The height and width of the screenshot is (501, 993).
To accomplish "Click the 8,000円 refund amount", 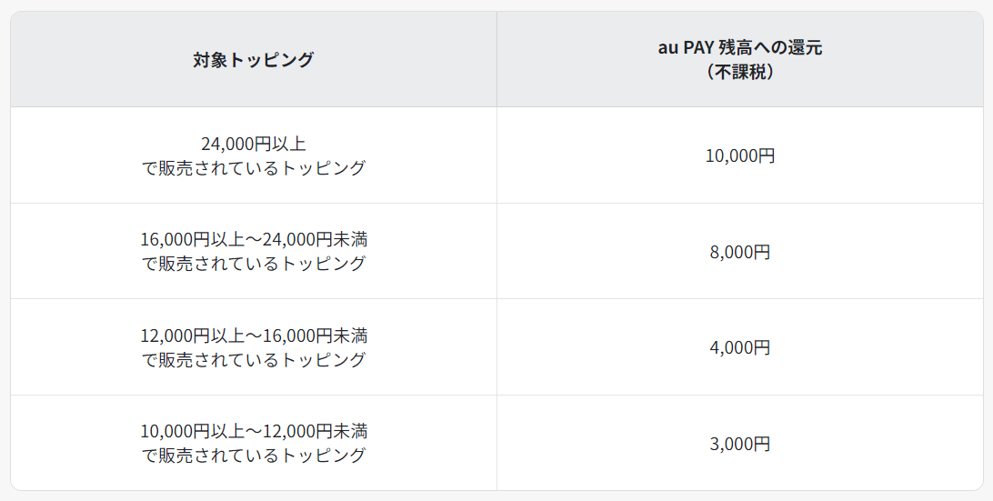I will [x=739, y=252].
